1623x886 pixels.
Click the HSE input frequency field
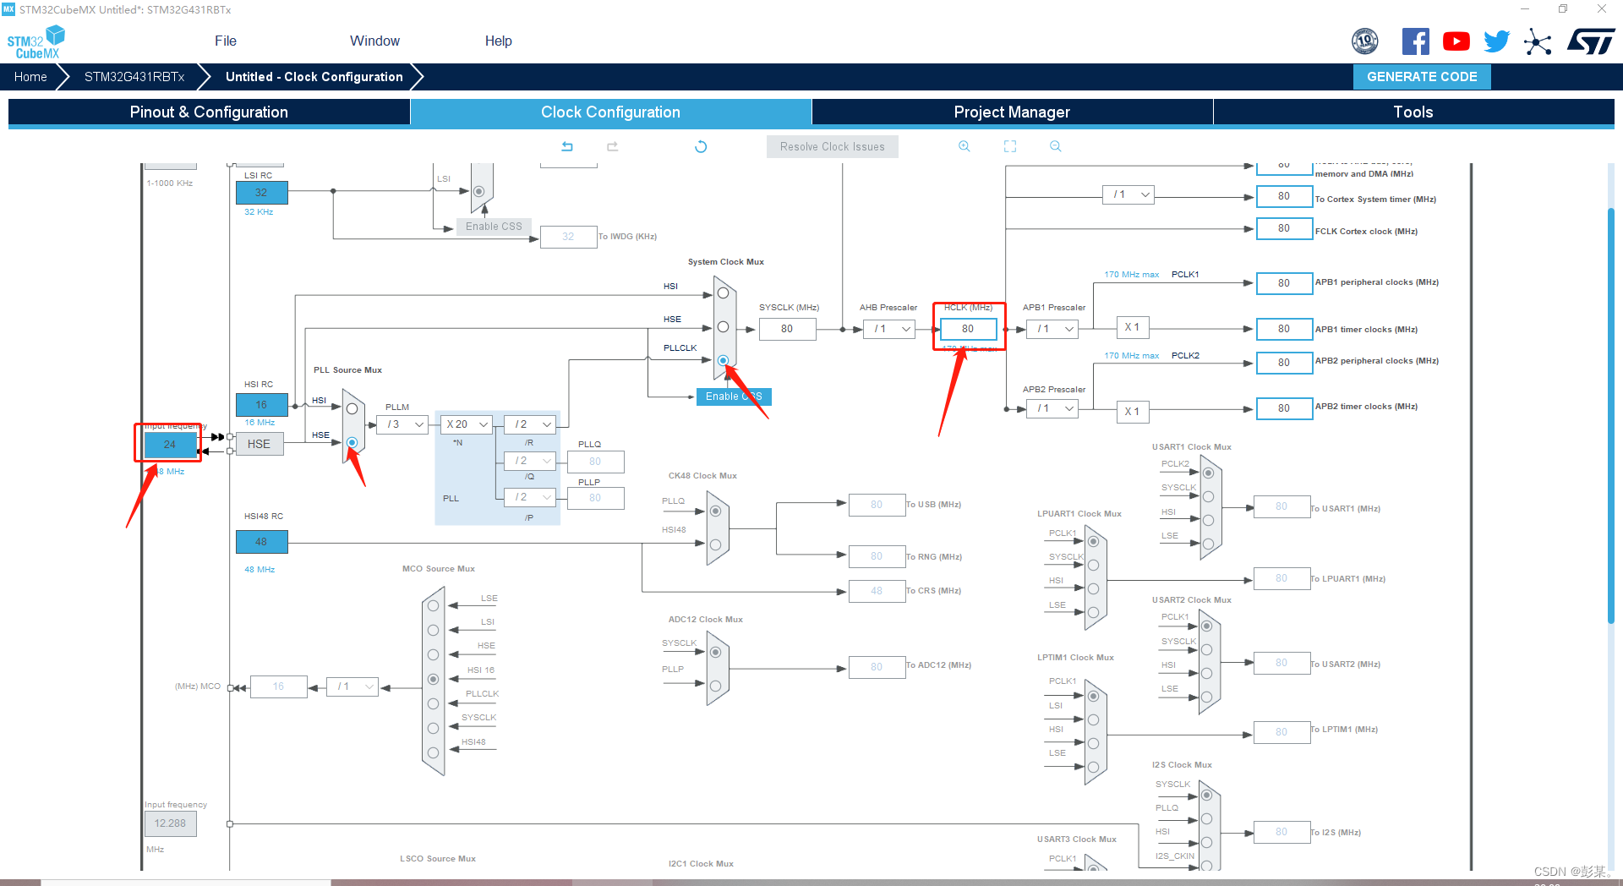point(170,444)
